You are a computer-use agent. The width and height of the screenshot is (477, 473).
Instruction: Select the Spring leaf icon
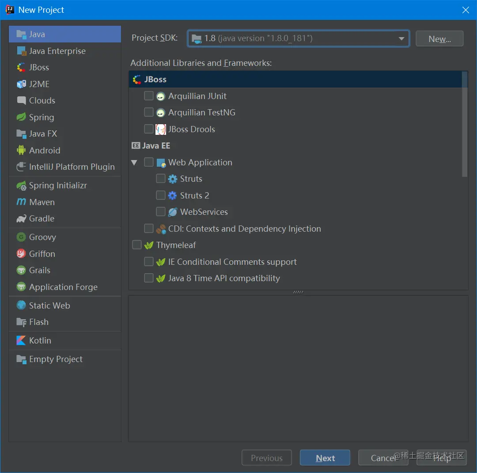point(21,117)
